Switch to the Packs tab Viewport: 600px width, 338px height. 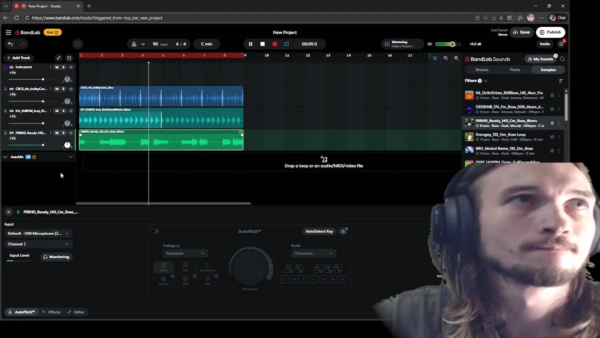[x=515, y=70]
